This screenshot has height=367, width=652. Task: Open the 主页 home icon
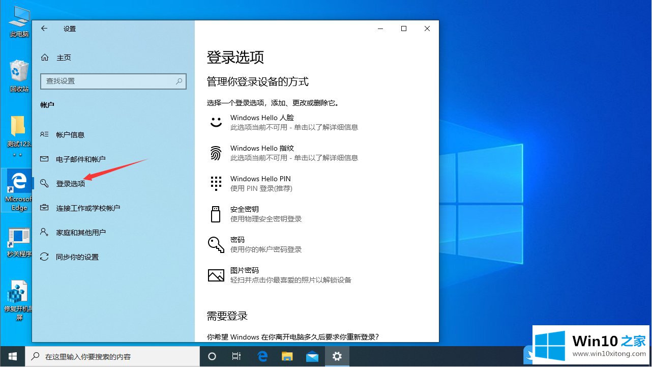pos(45,58)
